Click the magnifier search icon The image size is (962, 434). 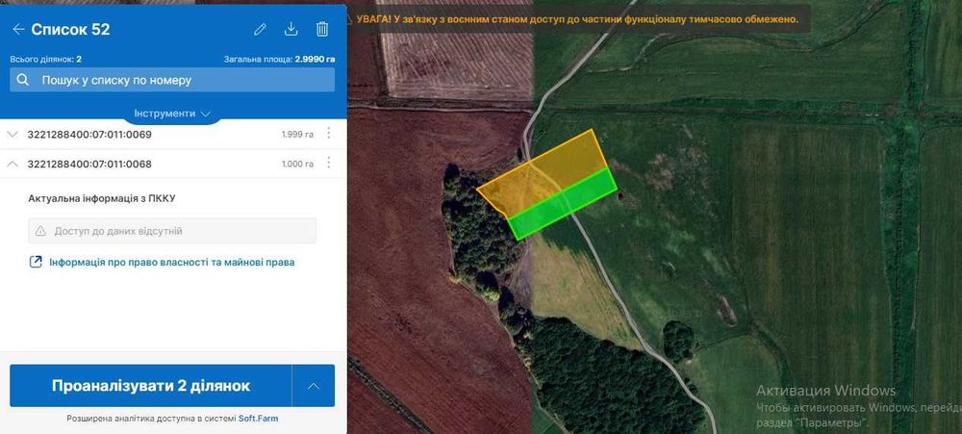23,80
